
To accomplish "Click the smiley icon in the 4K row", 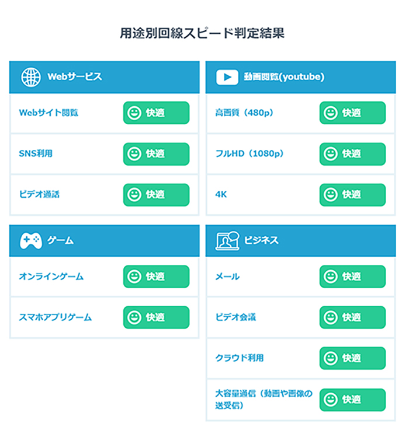I will [331, 195].
